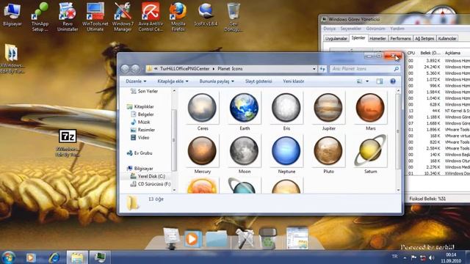This screenshot has width=470, height=264.
Task: Open the Recycle Bin desktop icon
Action: click(234, 16)
